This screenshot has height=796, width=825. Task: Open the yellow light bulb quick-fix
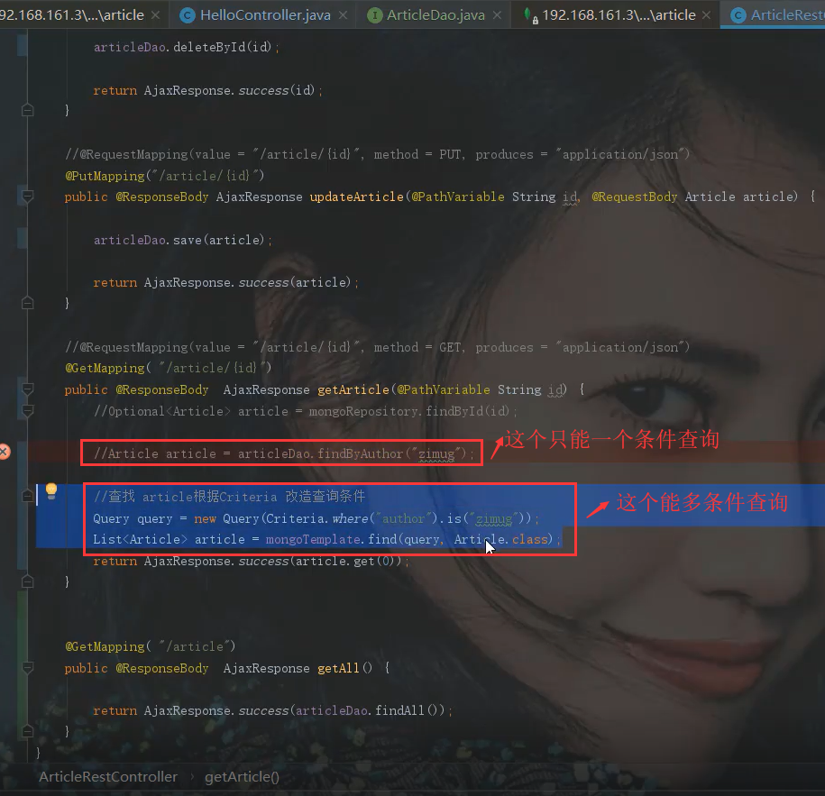(x=51, y=491)
